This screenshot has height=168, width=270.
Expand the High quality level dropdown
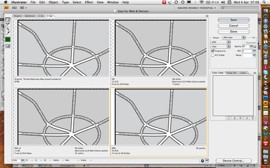[x=221, y=47]
